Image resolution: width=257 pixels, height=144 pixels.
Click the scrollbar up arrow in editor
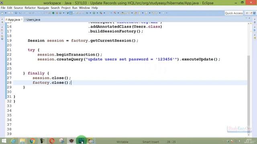249,24
